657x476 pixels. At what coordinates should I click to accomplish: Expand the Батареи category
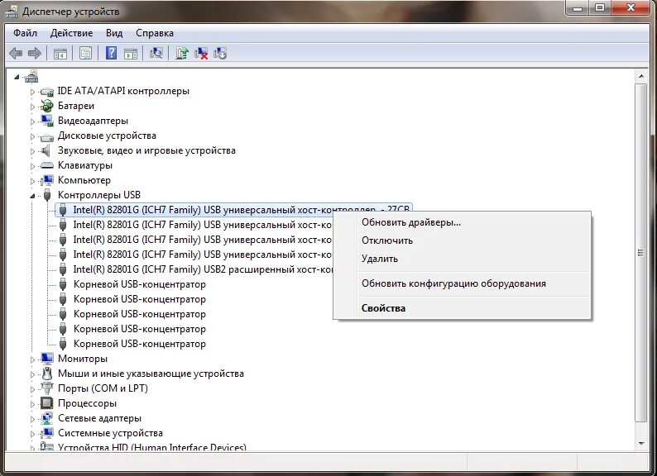point(32,107)
